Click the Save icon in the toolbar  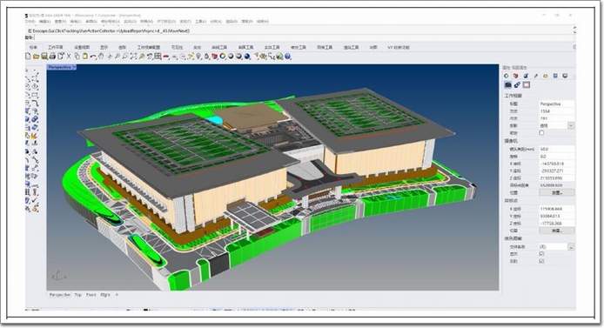coord(44,57)
